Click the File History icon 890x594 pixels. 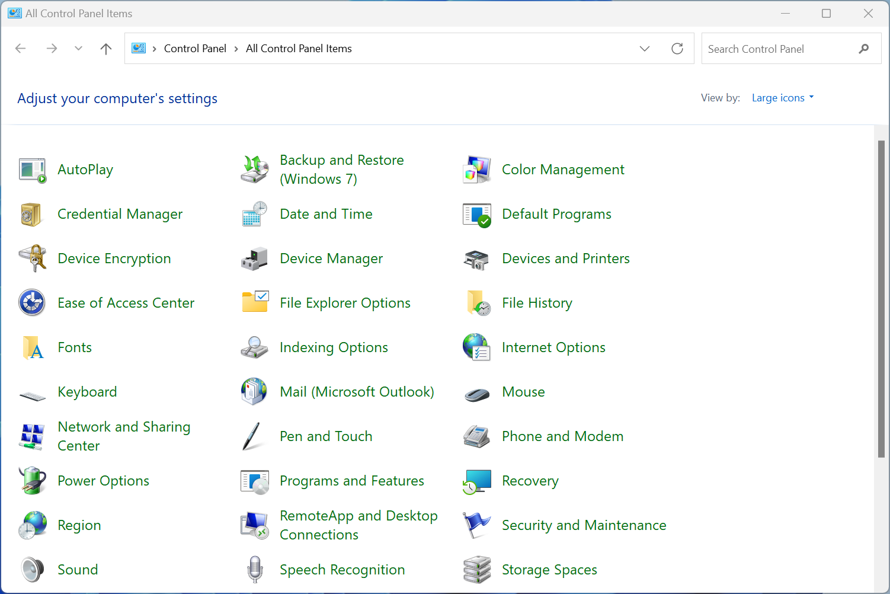coord(478,303)
